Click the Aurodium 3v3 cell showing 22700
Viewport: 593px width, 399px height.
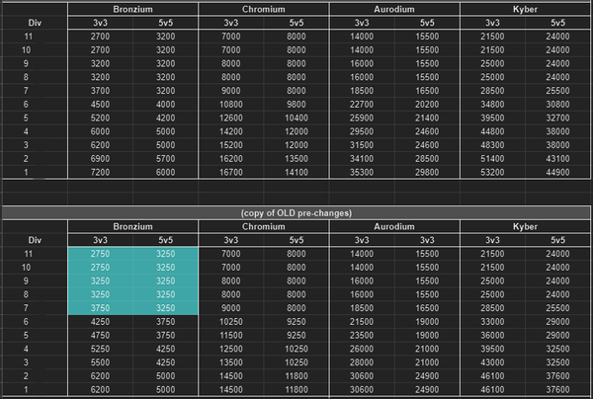[362, 105]
